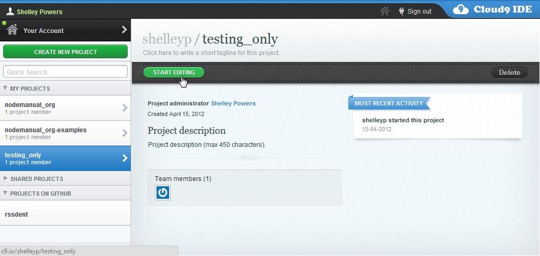Click the arrow icon on nodemanual_org row
This screenshot has width=540, height=256.
(125, 108)
